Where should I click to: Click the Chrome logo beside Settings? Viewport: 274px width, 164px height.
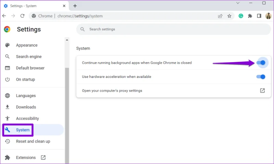coord(7,29)
